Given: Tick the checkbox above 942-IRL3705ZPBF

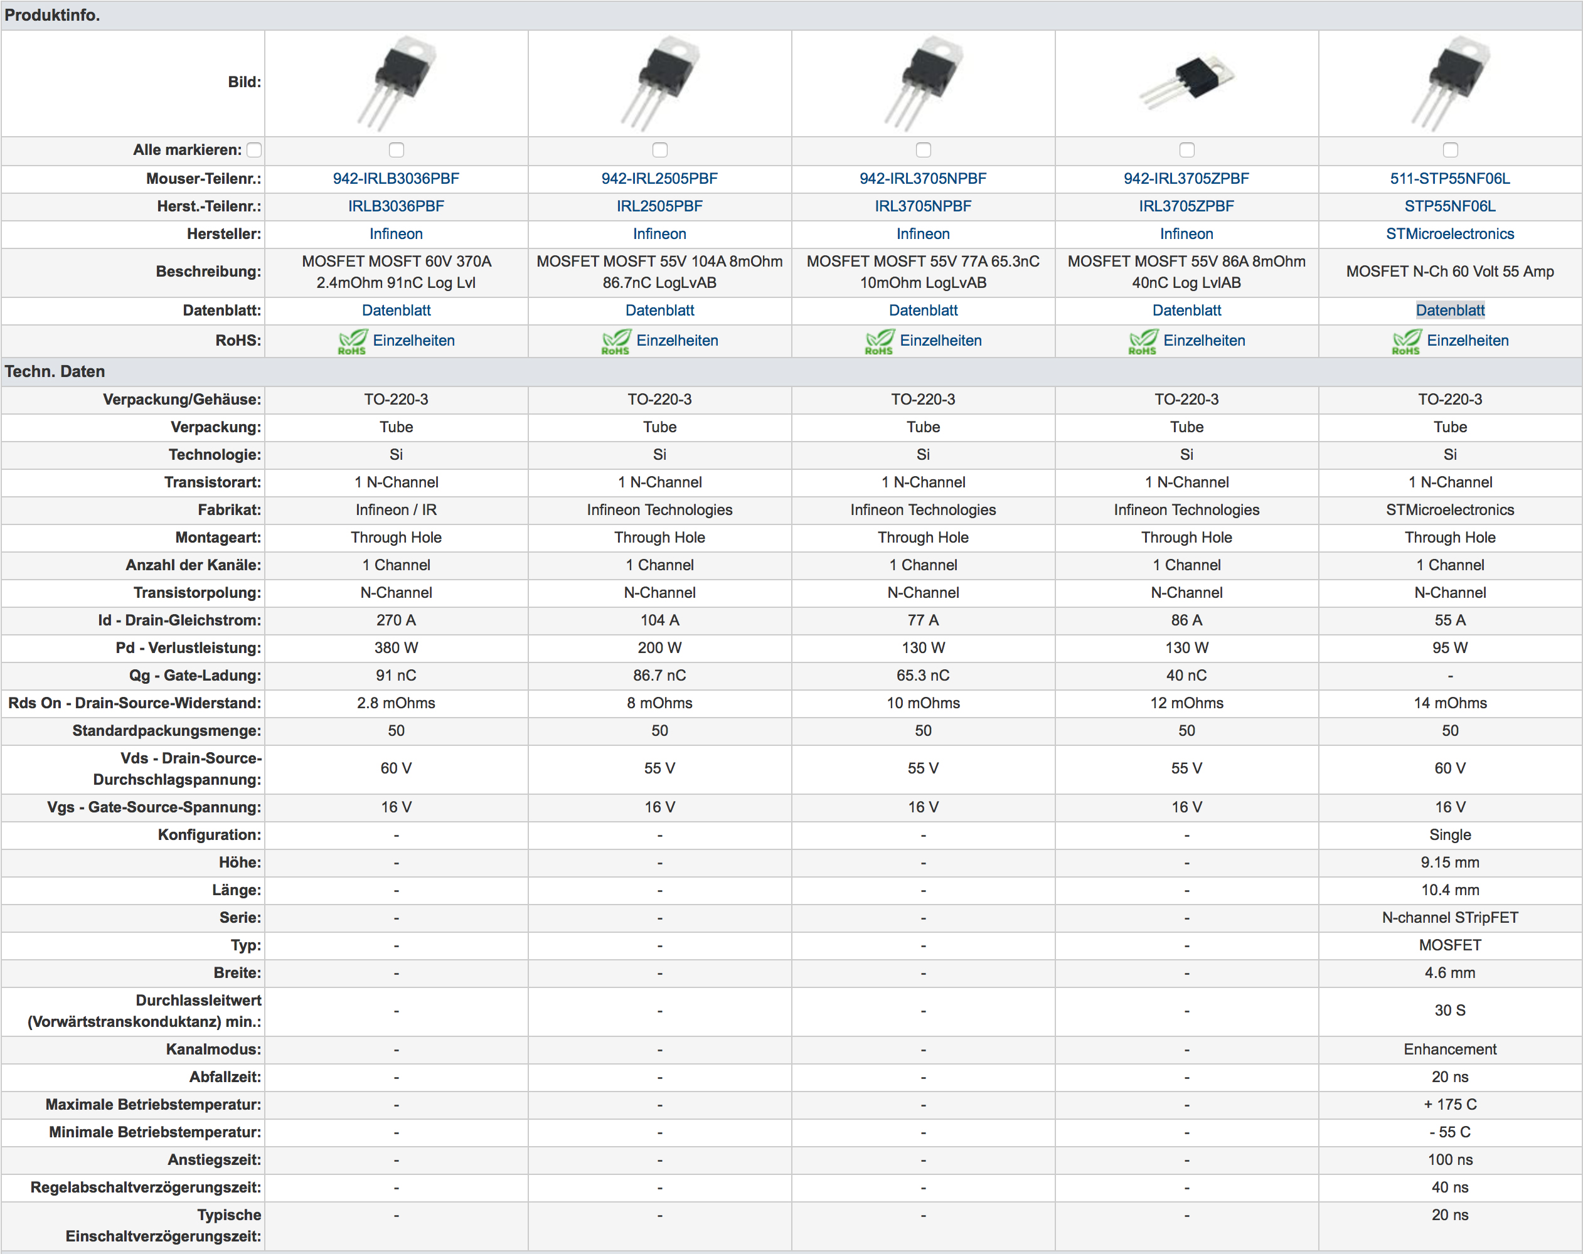Looking at the screenshot, I should pos(1187,150).
